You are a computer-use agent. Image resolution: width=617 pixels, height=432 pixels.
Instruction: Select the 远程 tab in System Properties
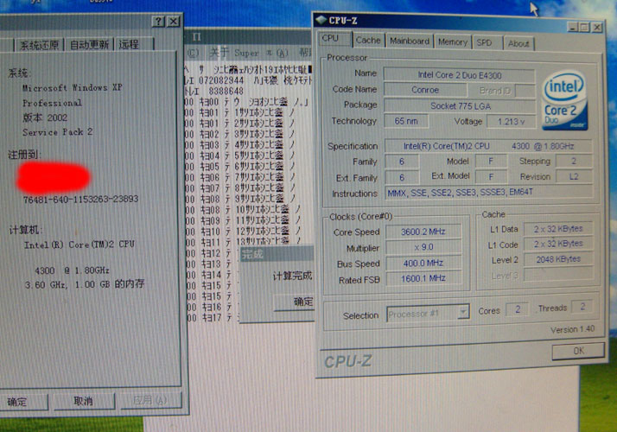pyautogui.click(x=133, y=44)
